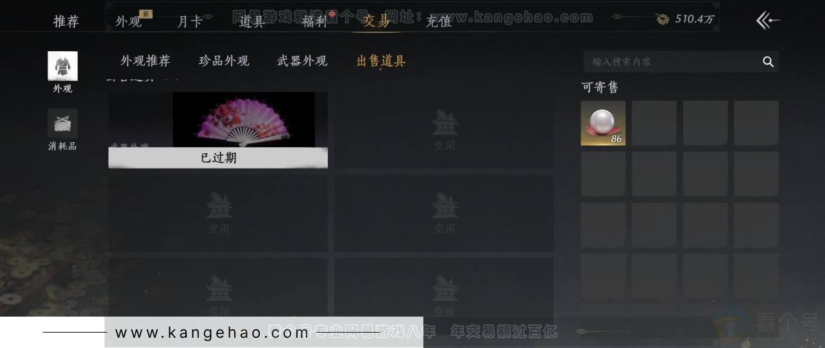This screenshot has width=825, height=348.
Task: Click the back arrow icon
Action: [767, 21]
